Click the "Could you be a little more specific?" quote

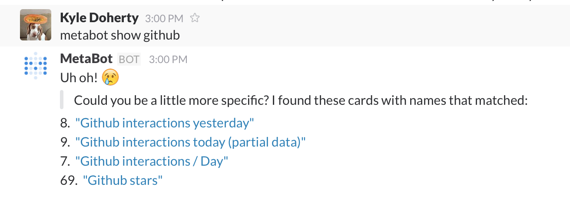(301, 101)
